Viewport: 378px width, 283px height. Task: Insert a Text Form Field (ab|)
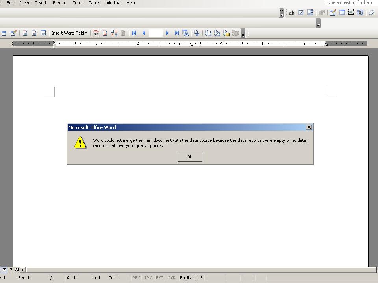[x=292, y=13]
